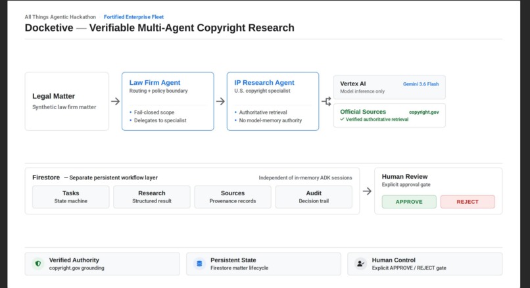Click the branching arrow after IP Research Agent
This screenshot has width=530, height=288.
(326, 101)
